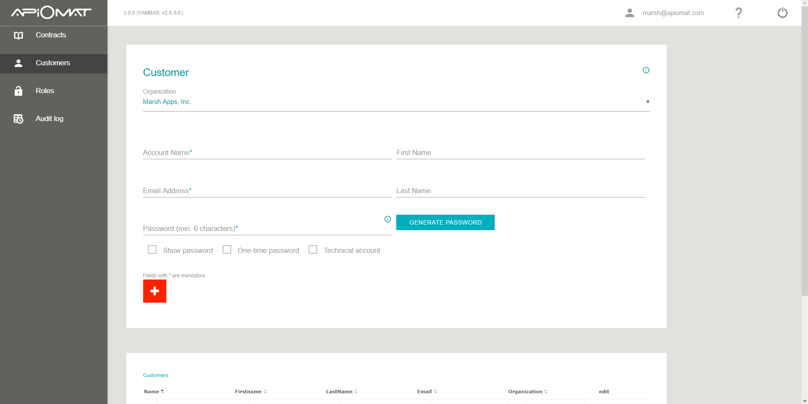Sort table by Email column arrow
The height and width of the screenshot is (404, 808).
435,392
